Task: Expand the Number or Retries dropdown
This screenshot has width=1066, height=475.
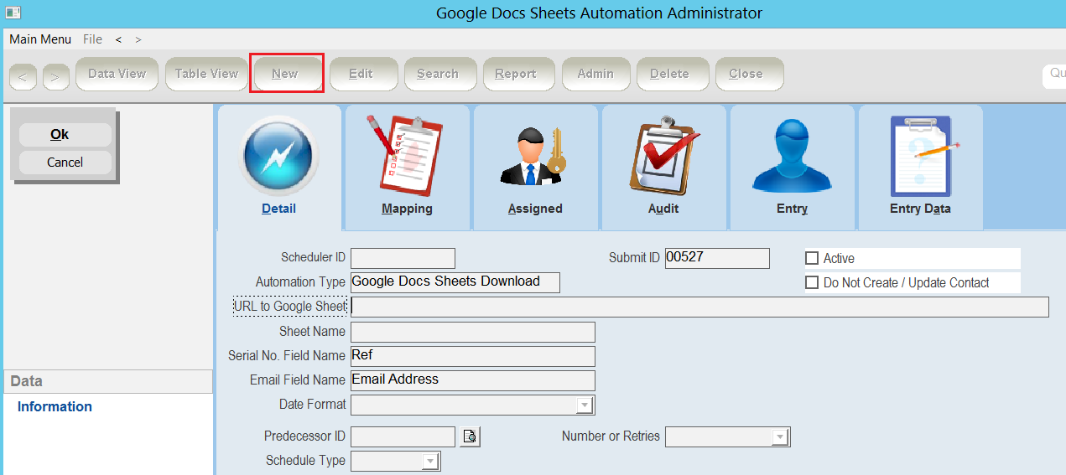Action: pos(781,436)
